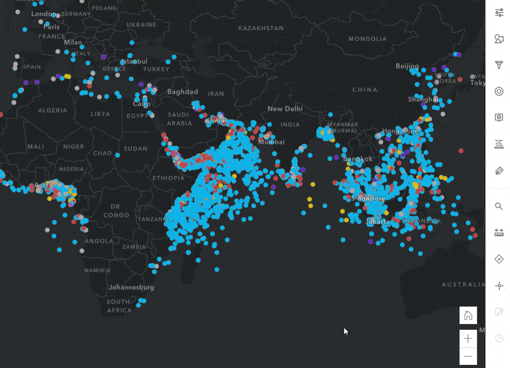
Task: Zoom in with the plus button
Action: tap(468, 339)
